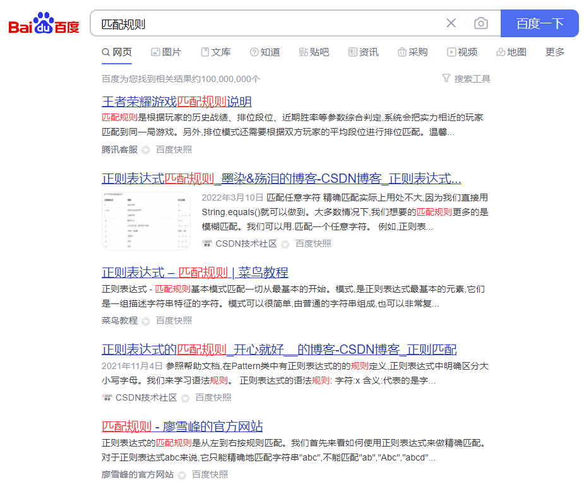Open the Baidu logo homepage link

pos(44,23)
